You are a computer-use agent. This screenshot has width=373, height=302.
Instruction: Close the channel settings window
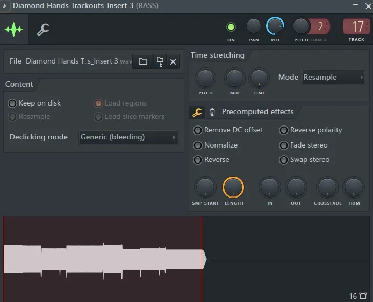pyautogui.click(x=368, y=6)
